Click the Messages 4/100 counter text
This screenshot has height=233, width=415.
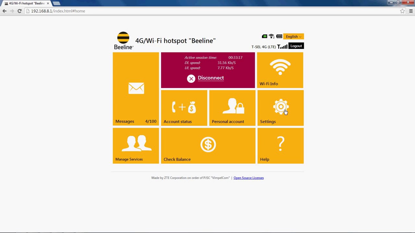click(x=151, y=121)
